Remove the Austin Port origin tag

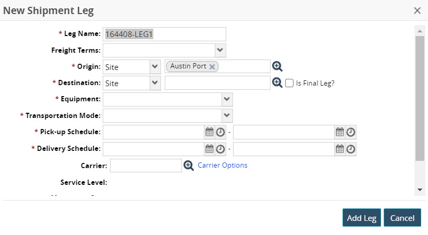click(212, 67)
